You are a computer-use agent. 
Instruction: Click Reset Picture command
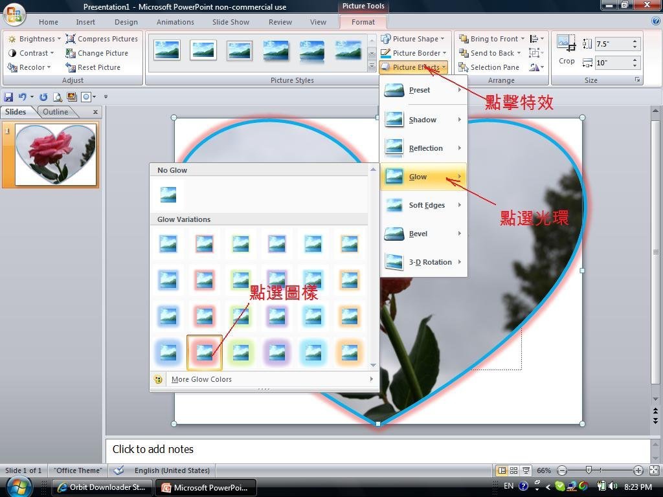pos(93,67)
